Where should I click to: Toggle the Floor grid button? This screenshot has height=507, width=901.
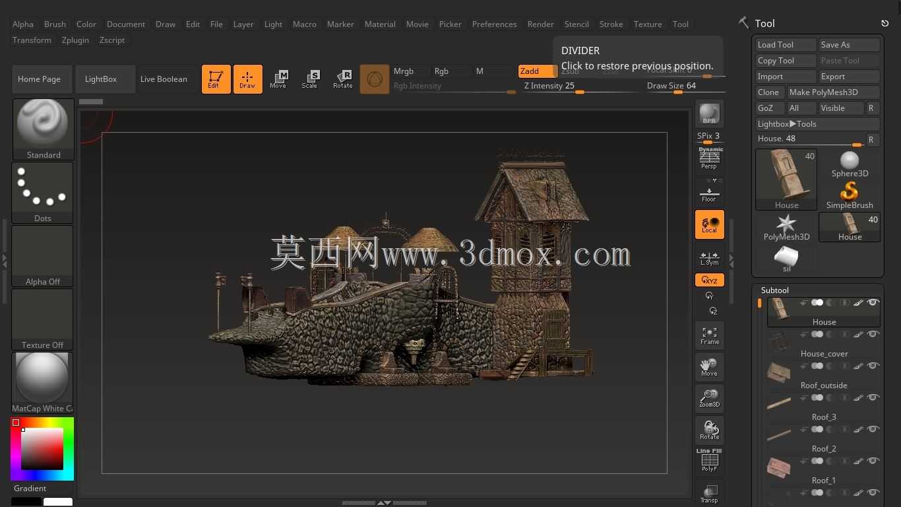click(x=710, y=191)
